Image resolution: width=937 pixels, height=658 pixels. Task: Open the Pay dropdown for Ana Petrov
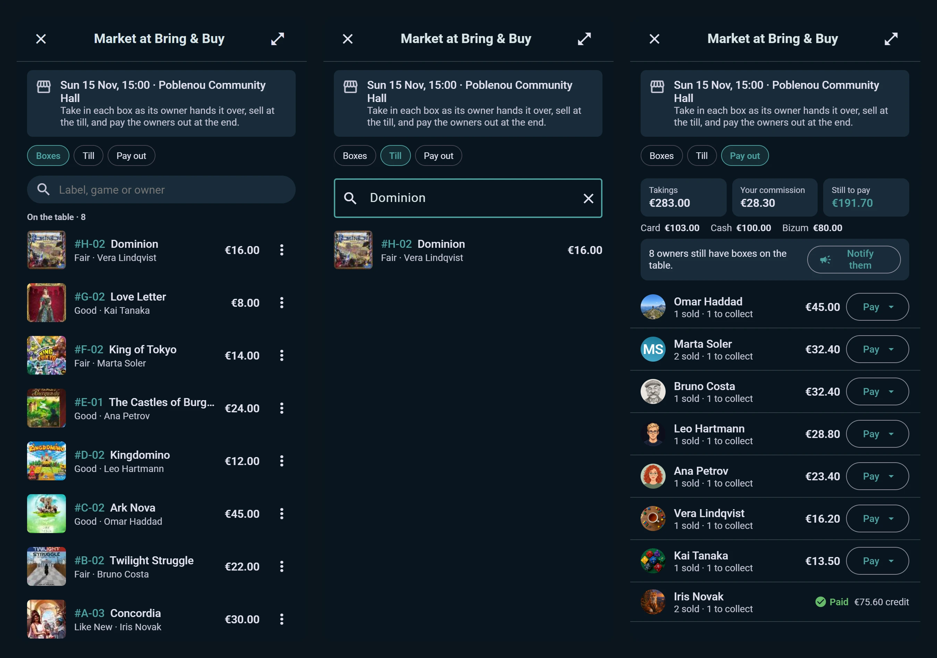coord(877,476)
